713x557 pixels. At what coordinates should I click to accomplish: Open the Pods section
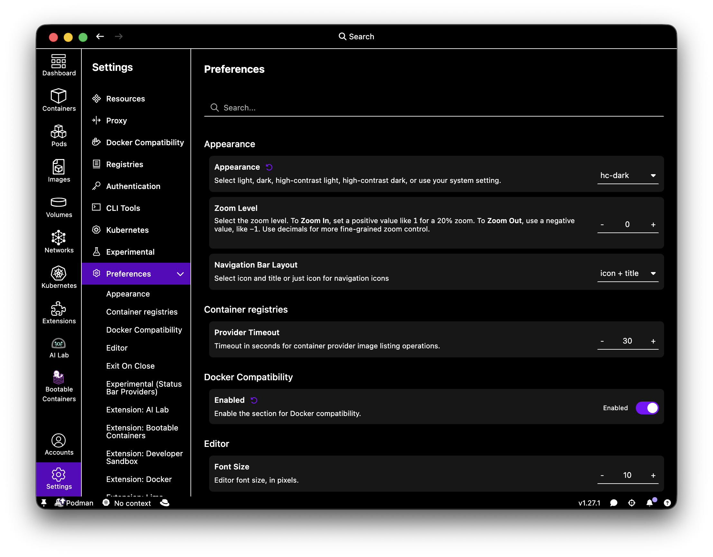click(x=59, y=136)
